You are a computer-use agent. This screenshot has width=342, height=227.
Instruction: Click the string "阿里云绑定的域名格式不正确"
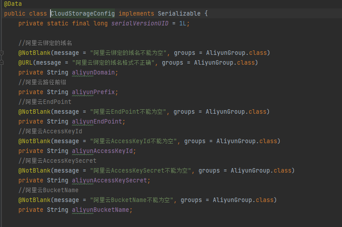[114, 63]
